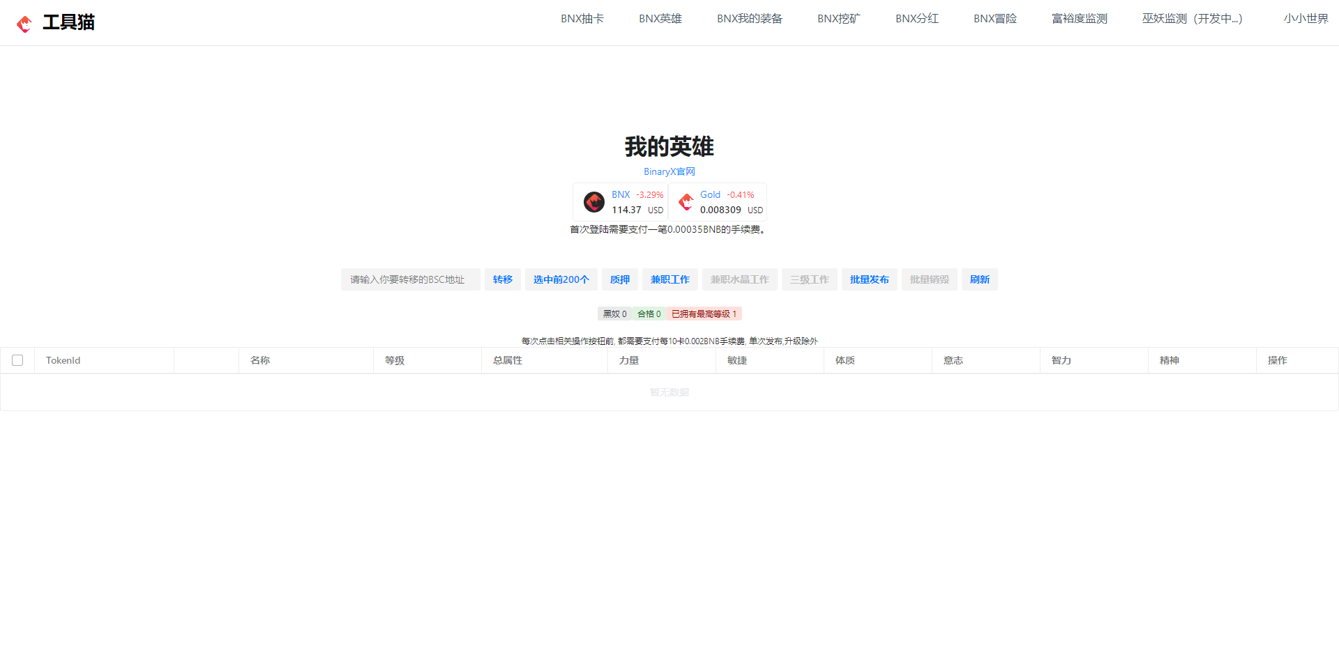Screen dimensions: 1339x664
Task: Click the Gold -0.41% change value
Action: pyautogui.click(x=741, y=195)
